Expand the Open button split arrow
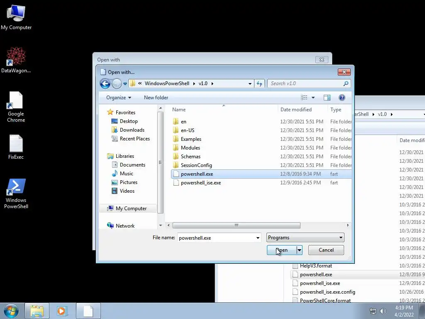425x319 pixels. (300, 250)
